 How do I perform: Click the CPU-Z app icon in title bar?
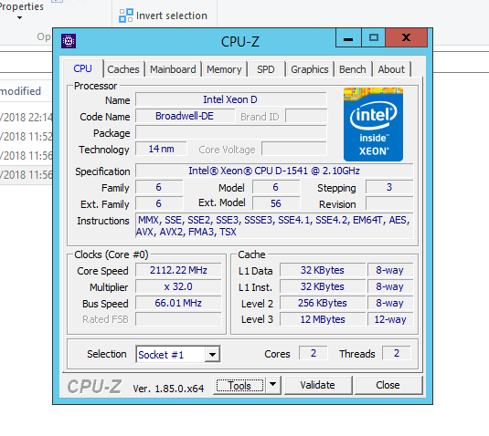point(69,41)
